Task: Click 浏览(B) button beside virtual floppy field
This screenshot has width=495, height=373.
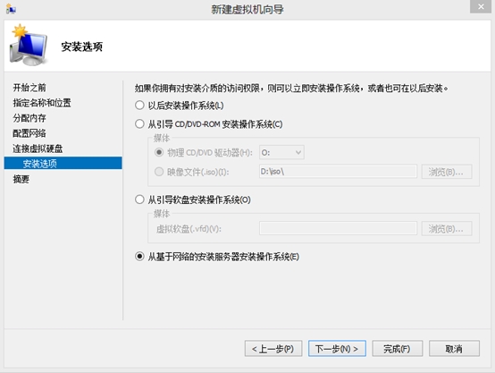Action: pos(447,229)
